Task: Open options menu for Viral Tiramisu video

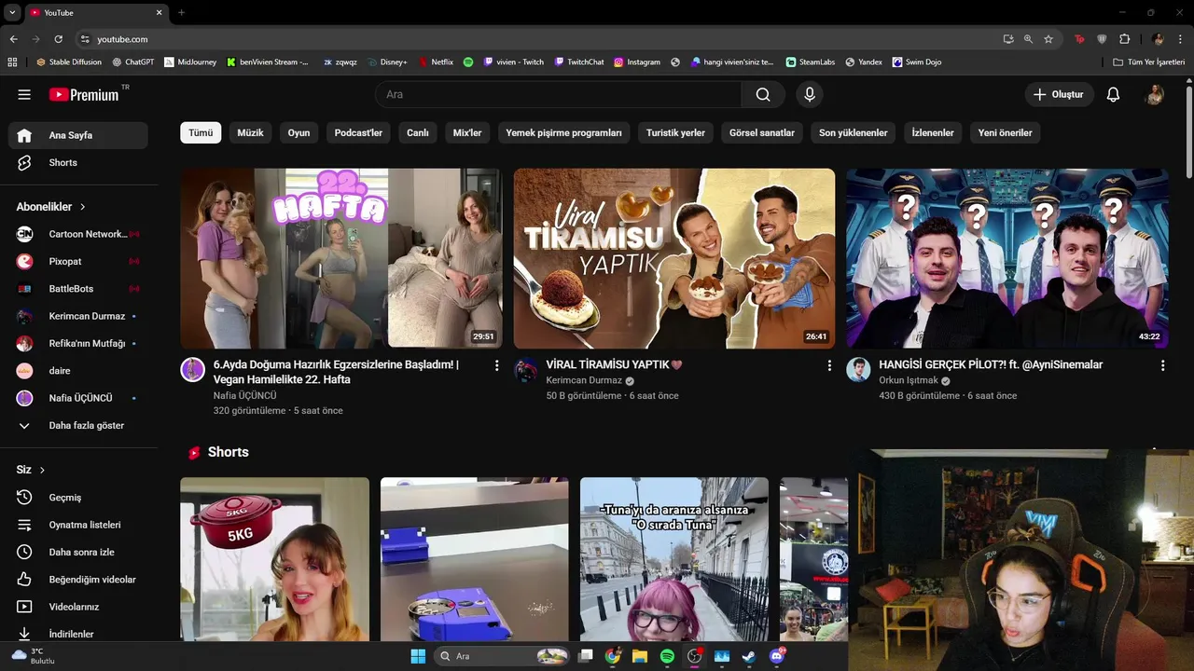Action: pyautogui.click(x=829, y=365)
